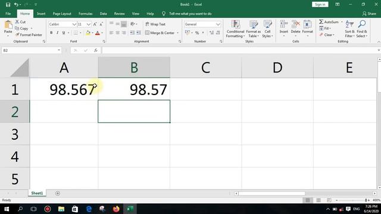Toggle Middle Align vertical alignment
381x214 pixels.
point(118,24)
